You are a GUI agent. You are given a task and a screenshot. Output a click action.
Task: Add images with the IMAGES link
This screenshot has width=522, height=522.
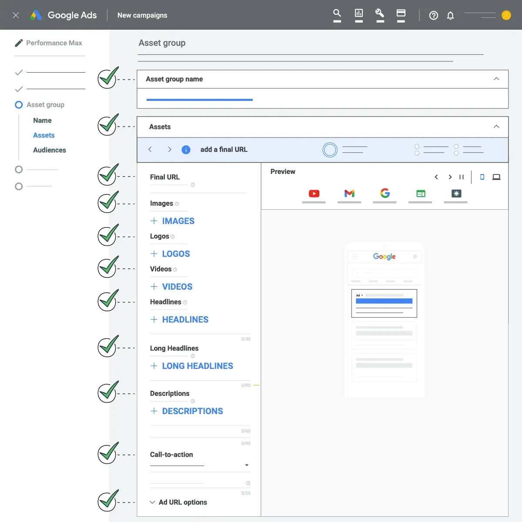click(x=172, y=221)
